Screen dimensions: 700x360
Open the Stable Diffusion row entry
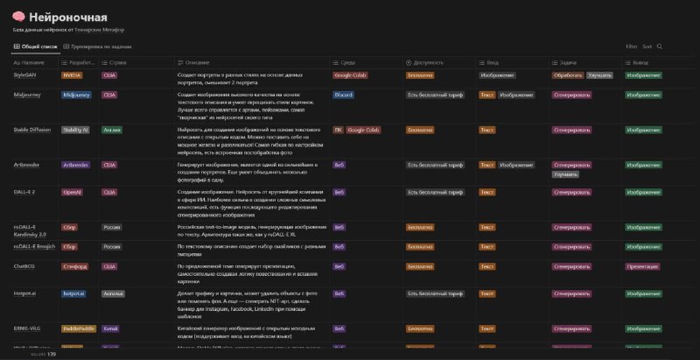(x=32, y=130)
